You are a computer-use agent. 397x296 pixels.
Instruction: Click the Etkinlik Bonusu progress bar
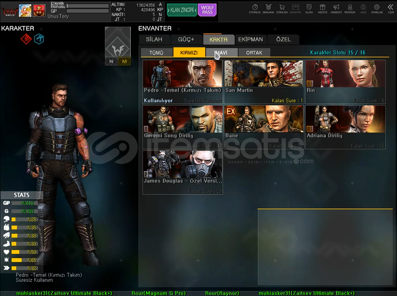point(88,6)
